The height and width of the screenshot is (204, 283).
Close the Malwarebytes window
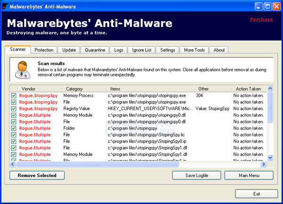point(276,7)
